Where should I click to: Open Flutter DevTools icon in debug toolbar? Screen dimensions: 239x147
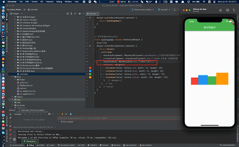coord(71,114)
